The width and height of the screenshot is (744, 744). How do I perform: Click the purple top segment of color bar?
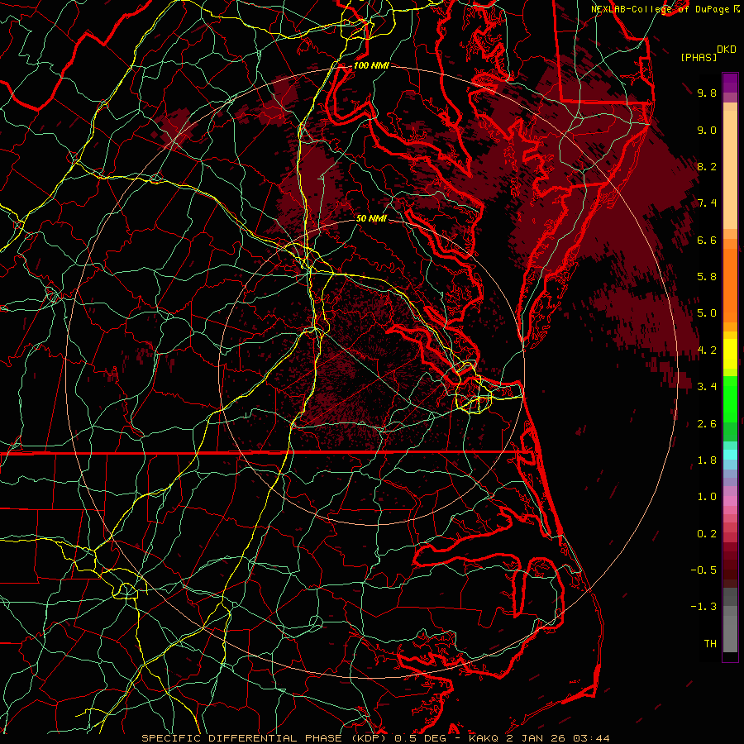tap(730, 83)
